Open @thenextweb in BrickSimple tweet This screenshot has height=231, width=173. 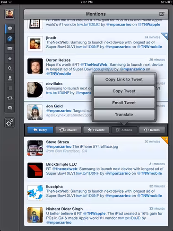65,169
